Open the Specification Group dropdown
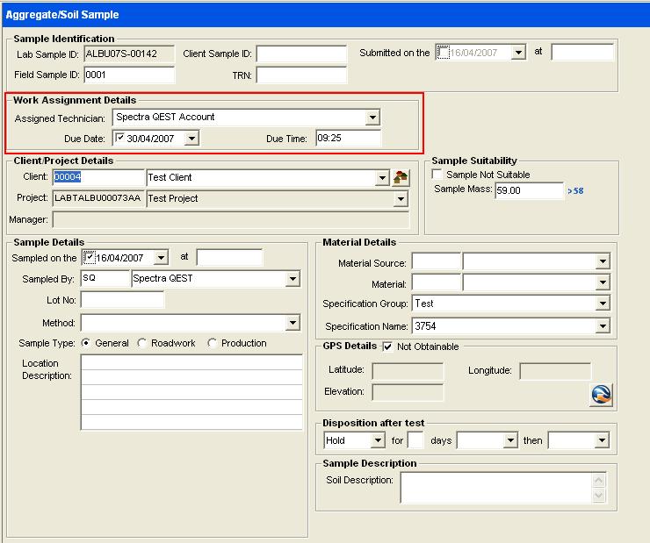 [602, 304]
